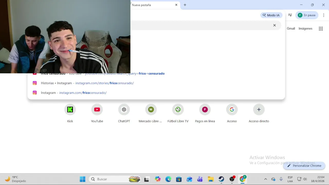The height and width of the screenshot is (185, 329).
Task: Open the profile chip En pausa
Action: pos(307,15)
